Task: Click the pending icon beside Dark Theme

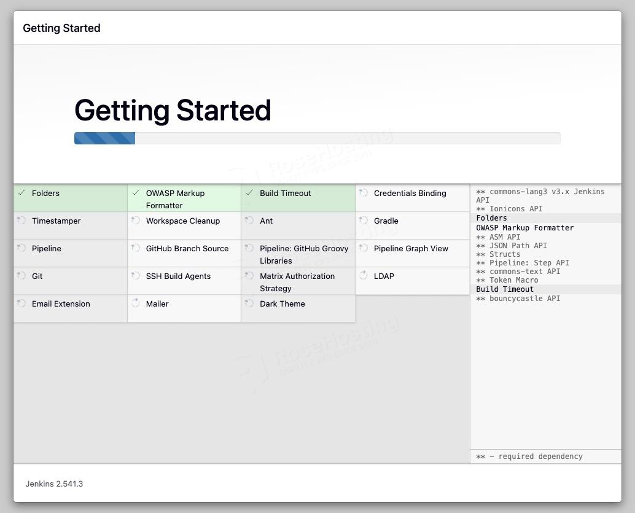Action: (249, 303)
